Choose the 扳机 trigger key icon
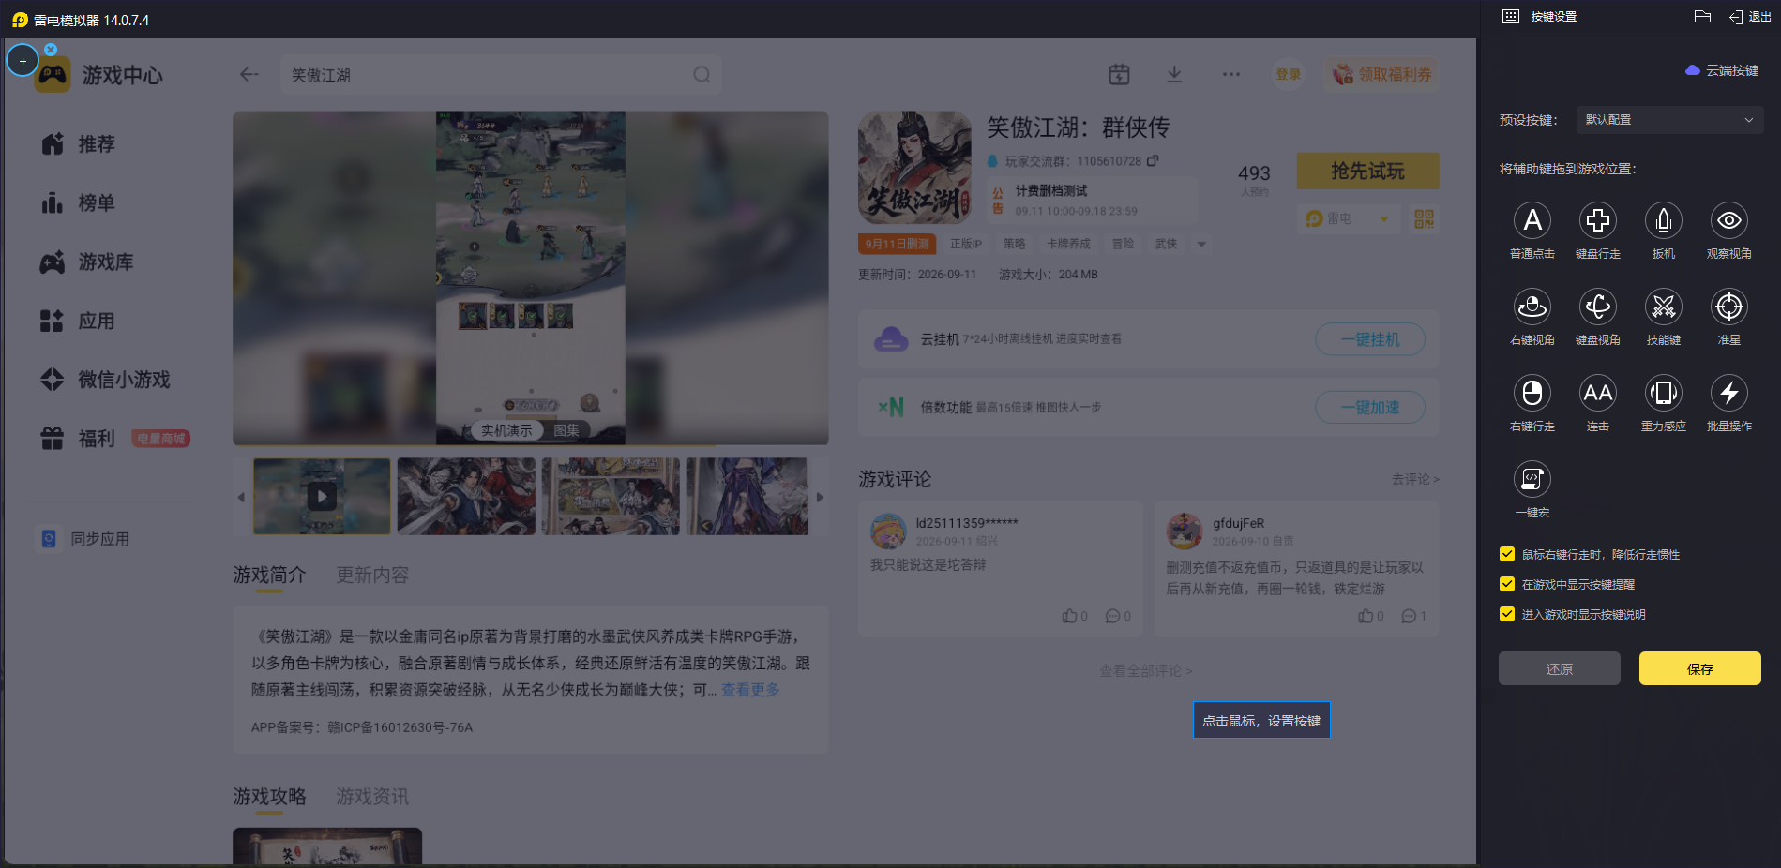Viewport: 1781px width, 868px height. click(1663, 220)
